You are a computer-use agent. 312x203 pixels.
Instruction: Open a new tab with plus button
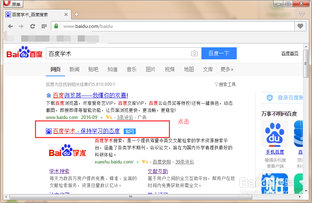(x=76, y=14)
